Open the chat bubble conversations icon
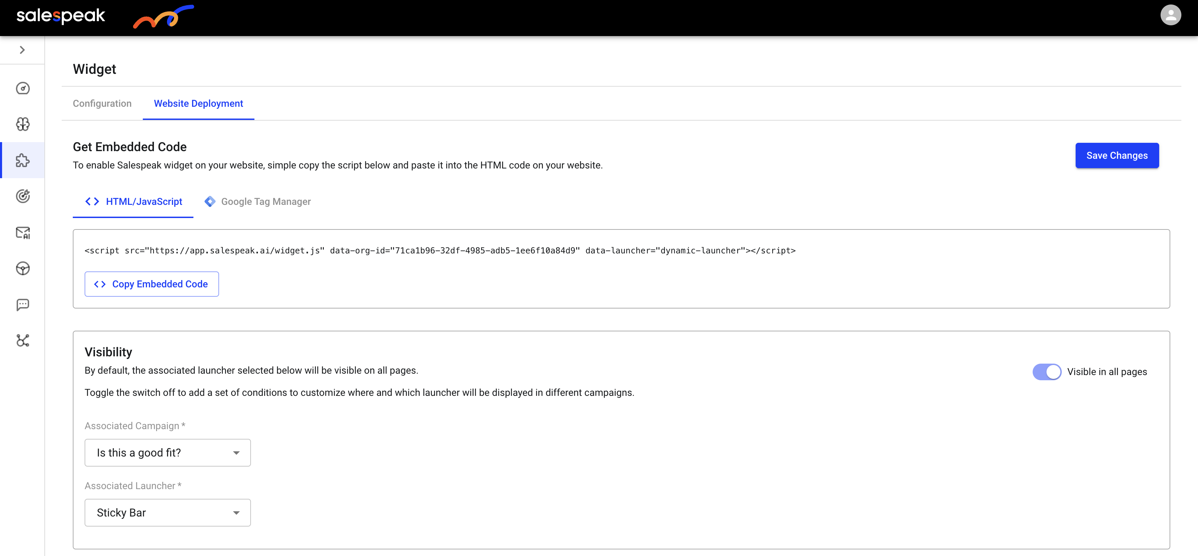1198x556 pixels. pos(23,304)
